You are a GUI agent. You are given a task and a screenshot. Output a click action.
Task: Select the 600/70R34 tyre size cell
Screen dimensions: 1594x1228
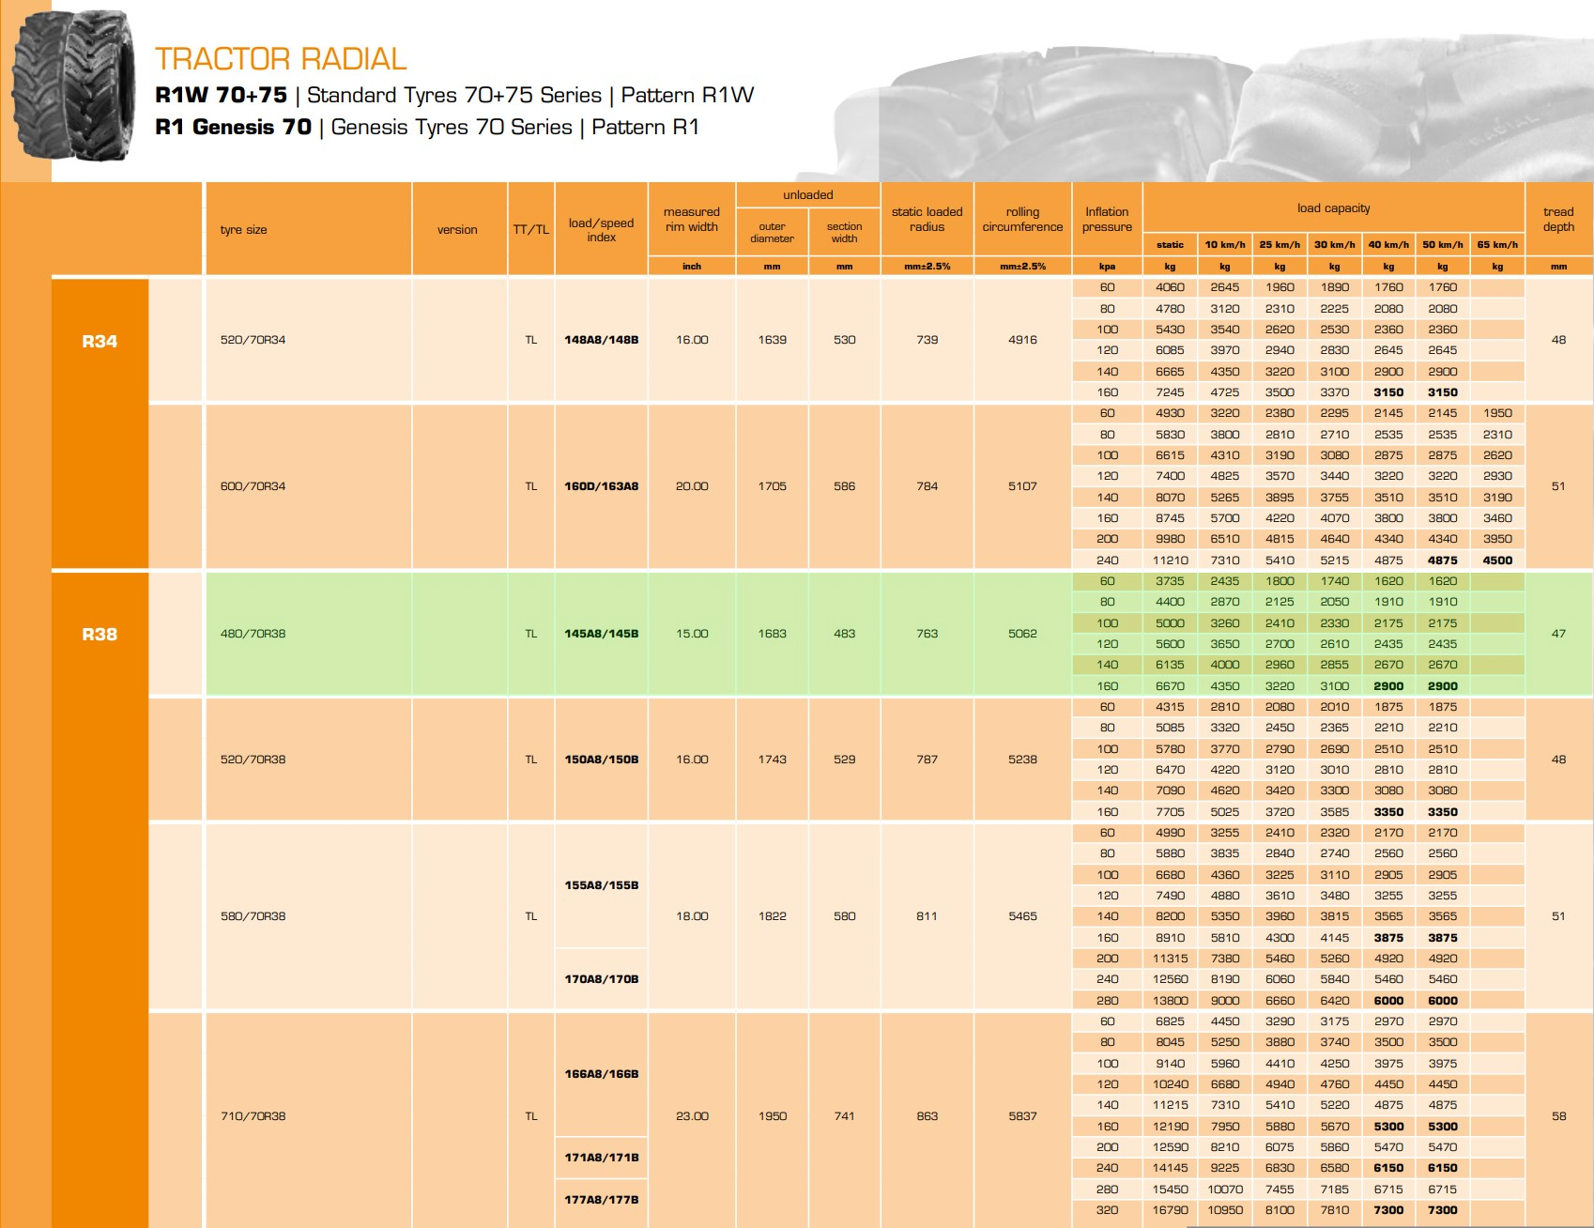[253, 486]
